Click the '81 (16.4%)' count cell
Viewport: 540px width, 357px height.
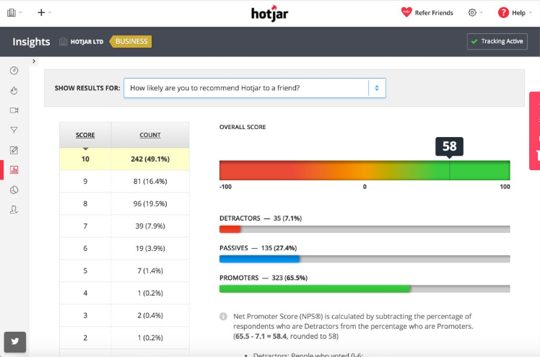(x=150, y=181)
